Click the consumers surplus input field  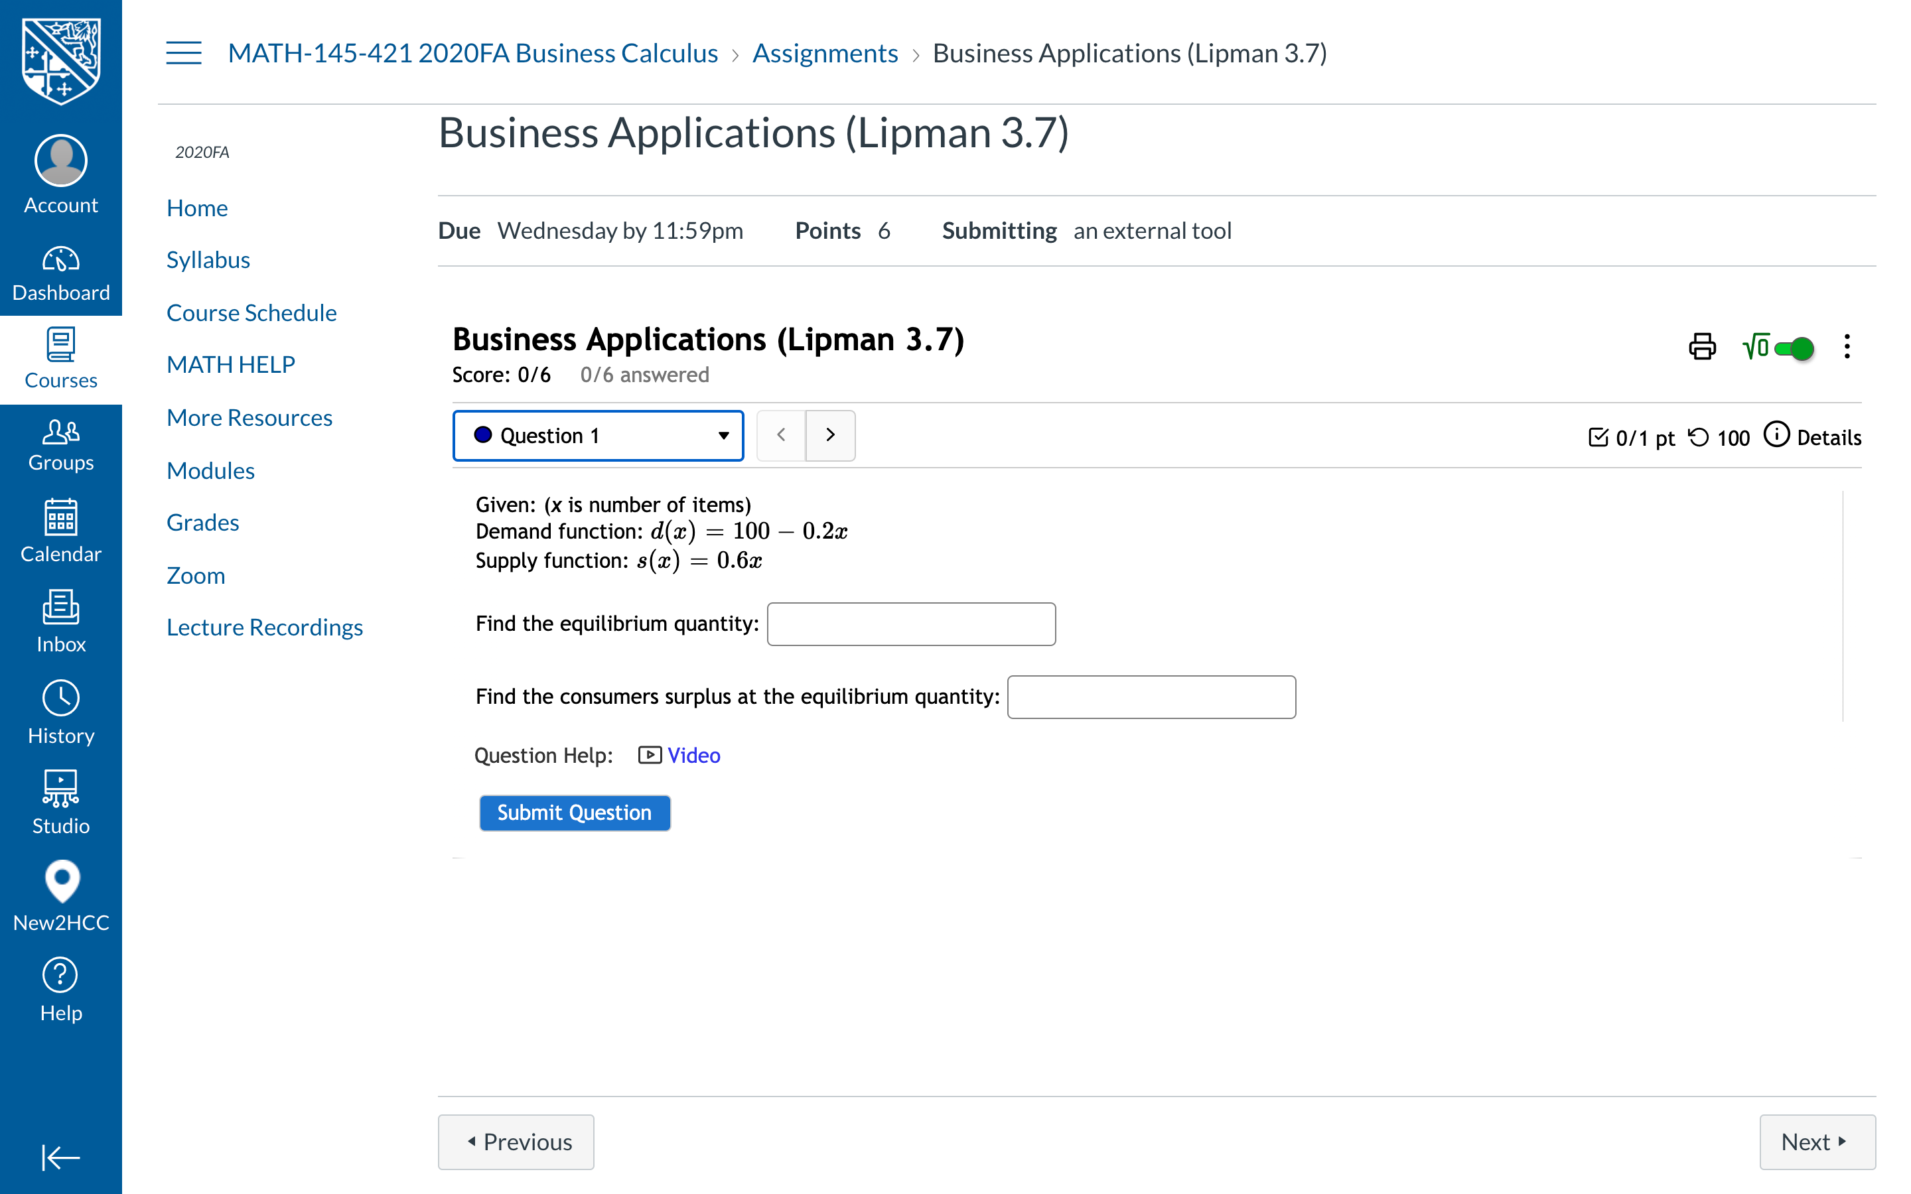pyautogui.click(x=1151, y=696)
